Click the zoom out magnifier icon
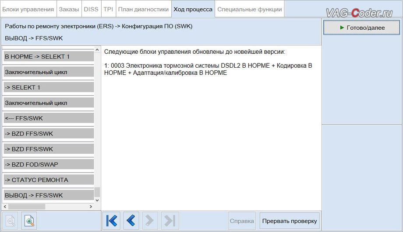The height and width of the screenshot is (232, 403). (11, 221)
